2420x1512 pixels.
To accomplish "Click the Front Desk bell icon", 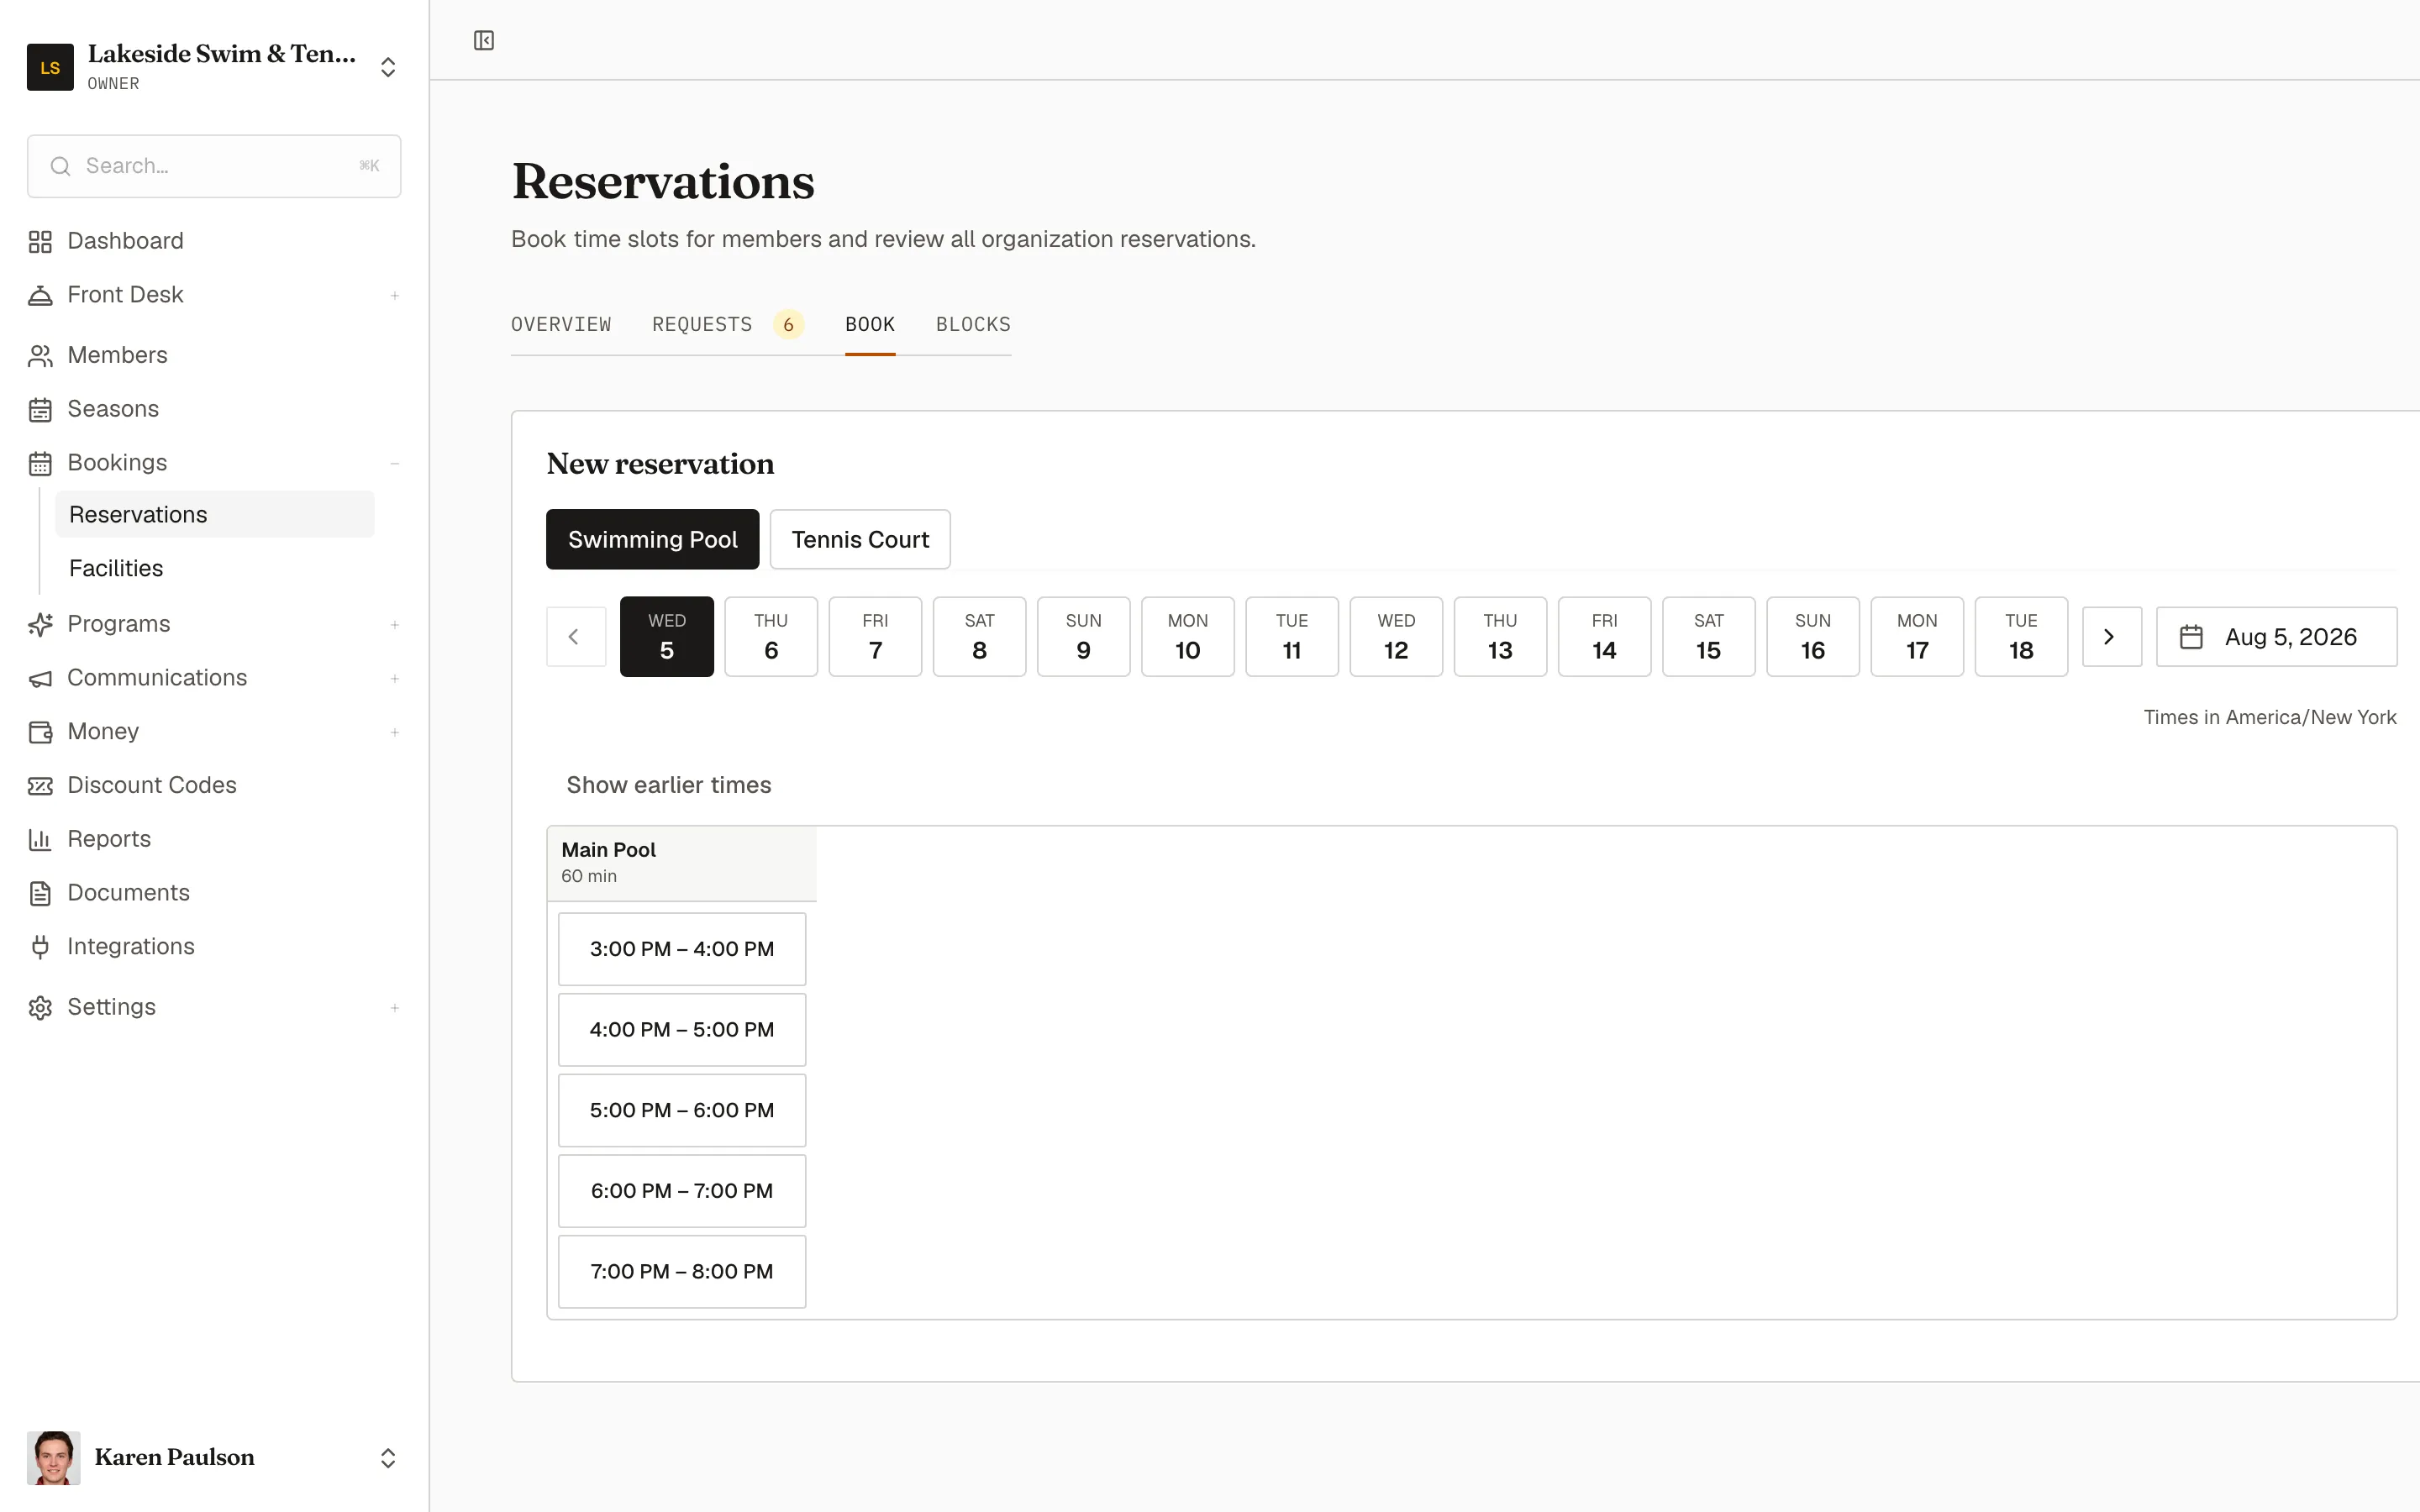I will tap(40, 295).
